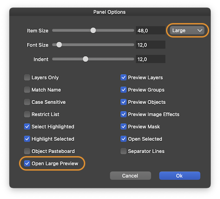This screenshot has width=220, height=199.
Task: Click the Indent slider handle
Action: pyautogui.click(x=85, y=59)
